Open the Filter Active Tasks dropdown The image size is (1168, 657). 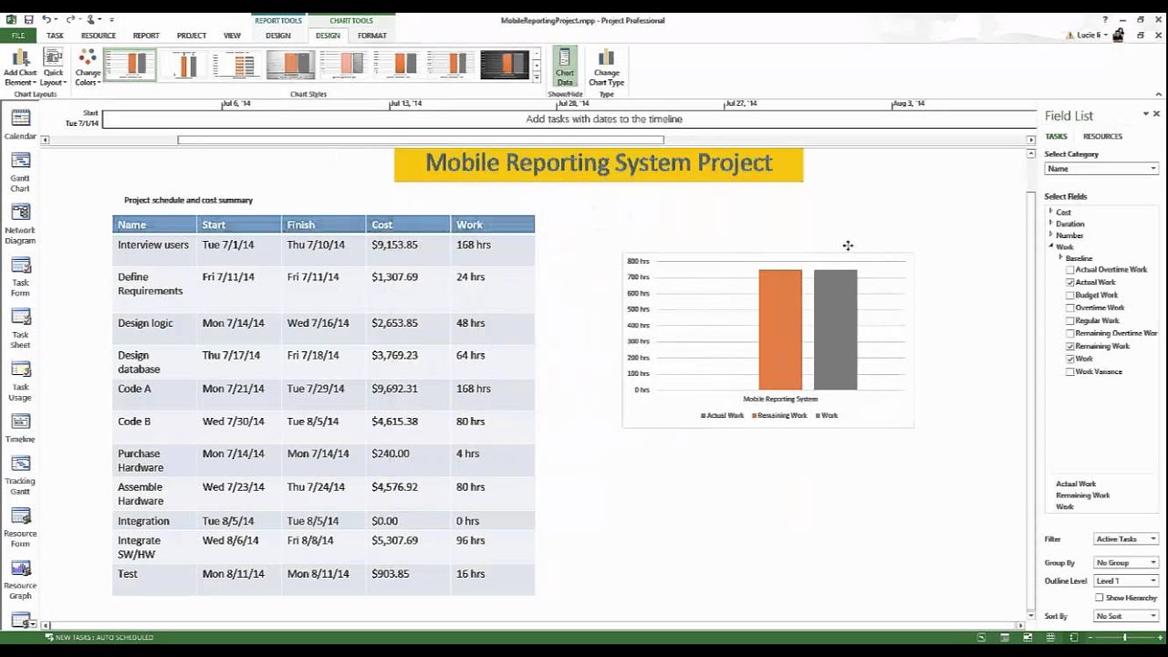(x=1126, y=539)
